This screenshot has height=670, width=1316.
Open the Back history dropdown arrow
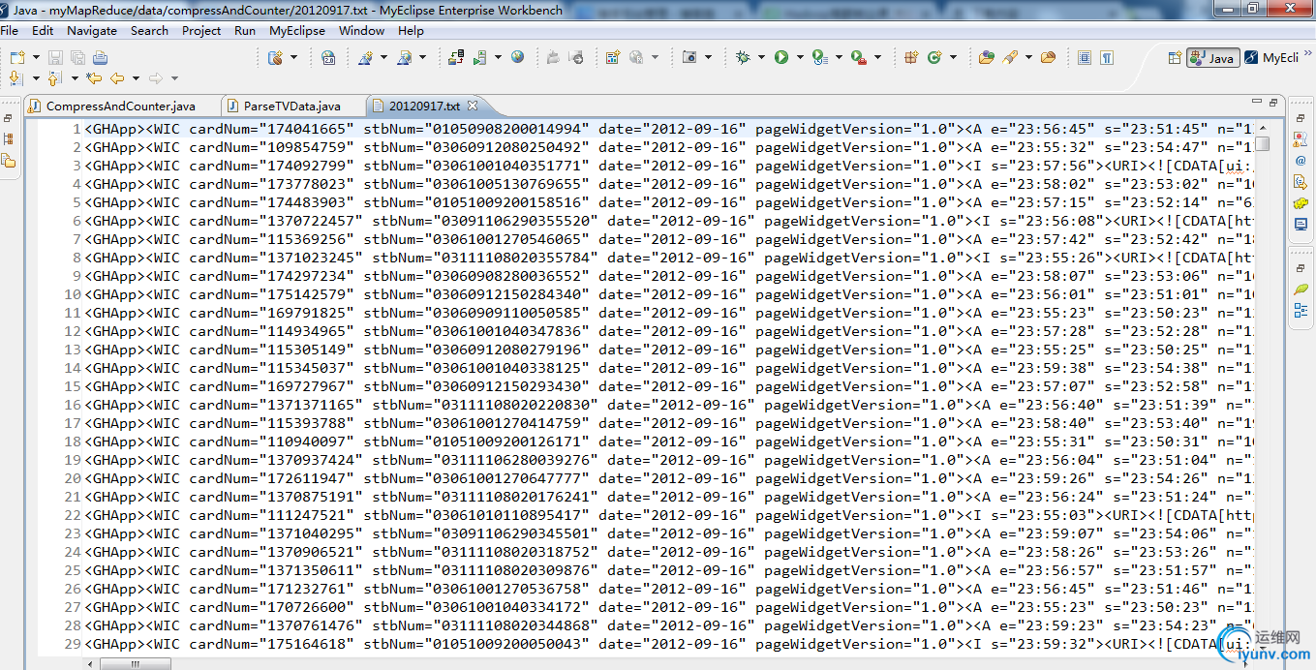136,78
